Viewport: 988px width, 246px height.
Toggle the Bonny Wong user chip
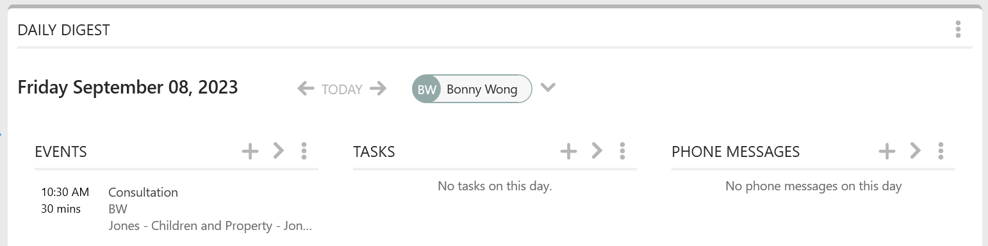point(472,89)
